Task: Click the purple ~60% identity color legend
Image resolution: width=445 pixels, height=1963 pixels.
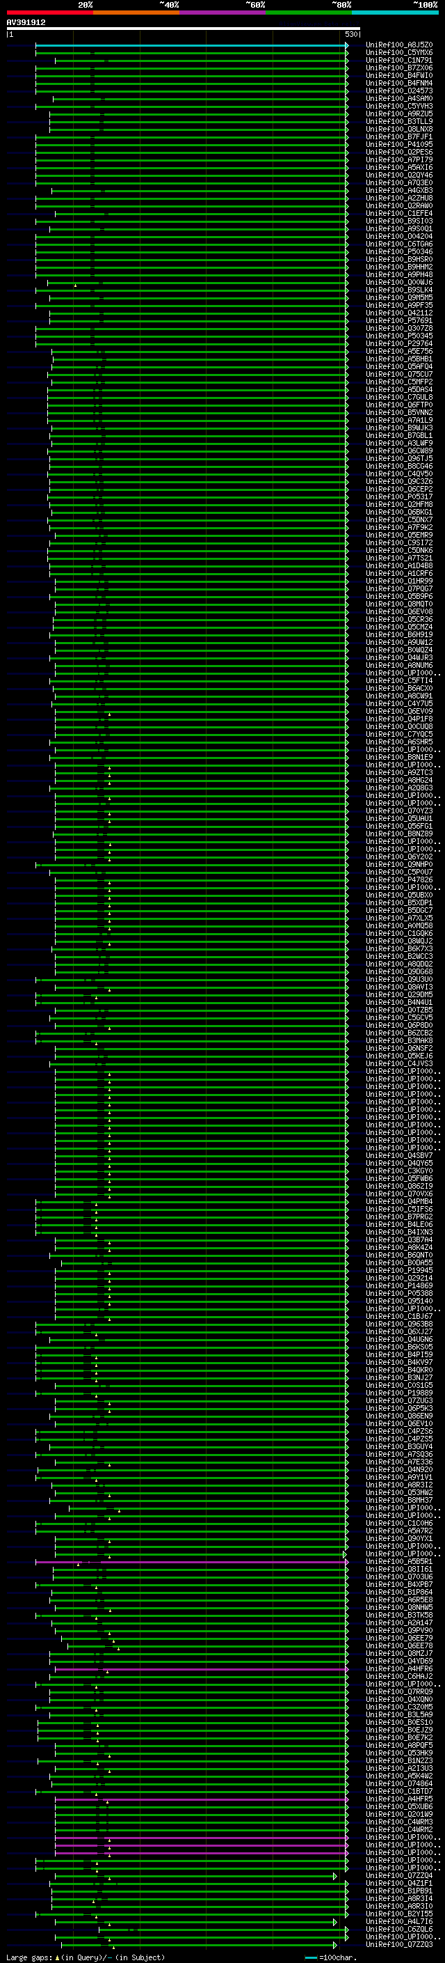Action: [x=222, y=13]
